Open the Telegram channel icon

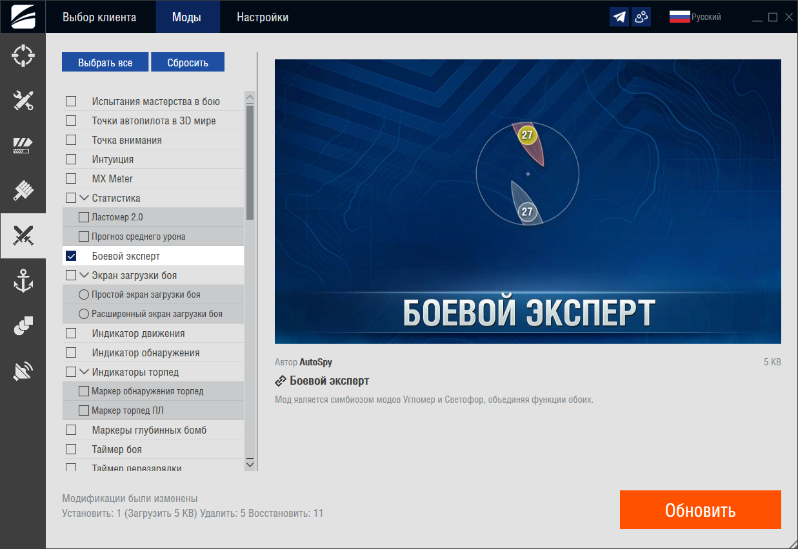click(x=619, y=17)
